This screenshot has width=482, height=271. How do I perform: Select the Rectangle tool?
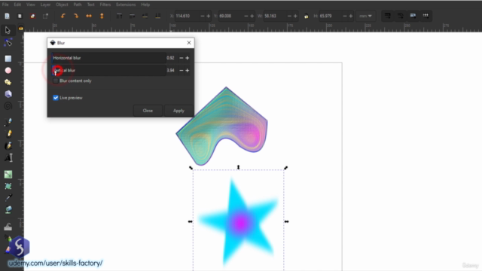[8, 59]
